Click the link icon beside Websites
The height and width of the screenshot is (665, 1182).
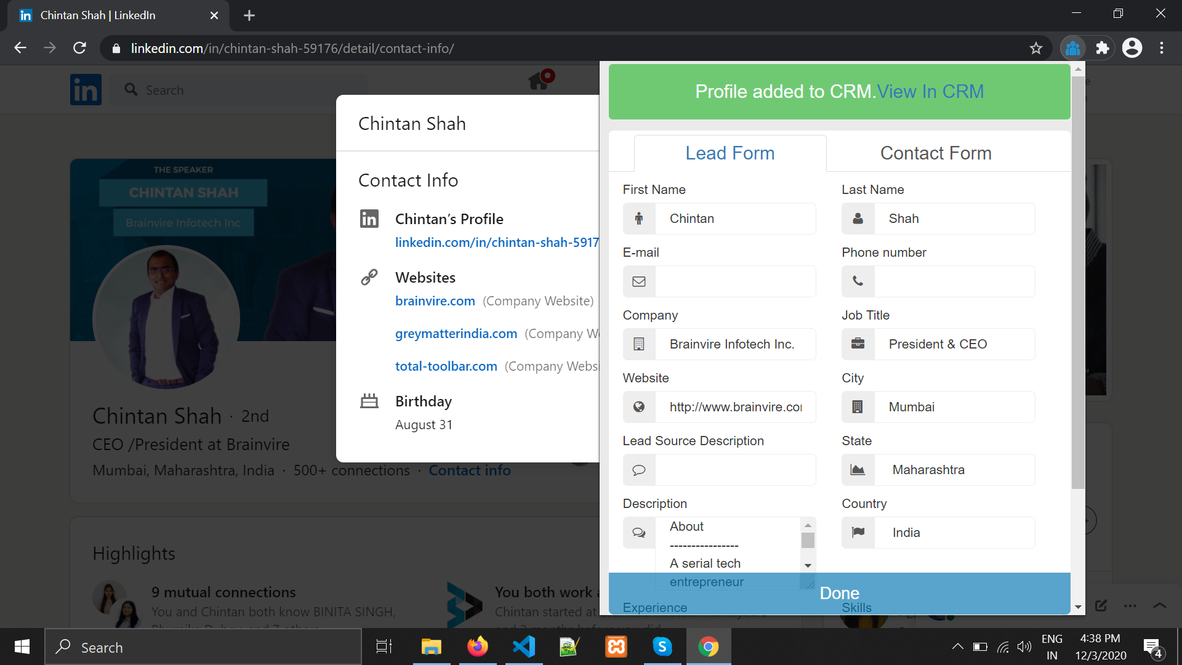tap(369, 277)
